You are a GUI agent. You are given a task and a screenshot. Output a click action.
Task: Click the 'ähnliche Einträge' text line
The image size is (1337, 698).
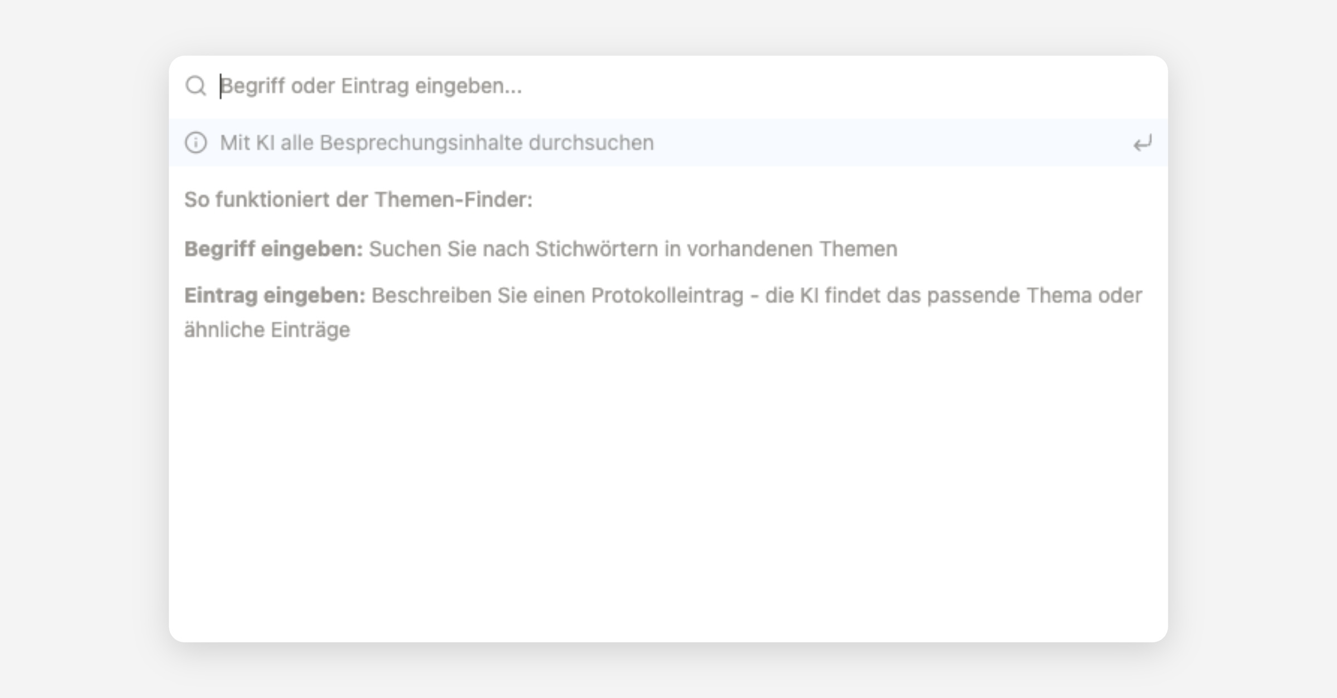coord(267,330)
